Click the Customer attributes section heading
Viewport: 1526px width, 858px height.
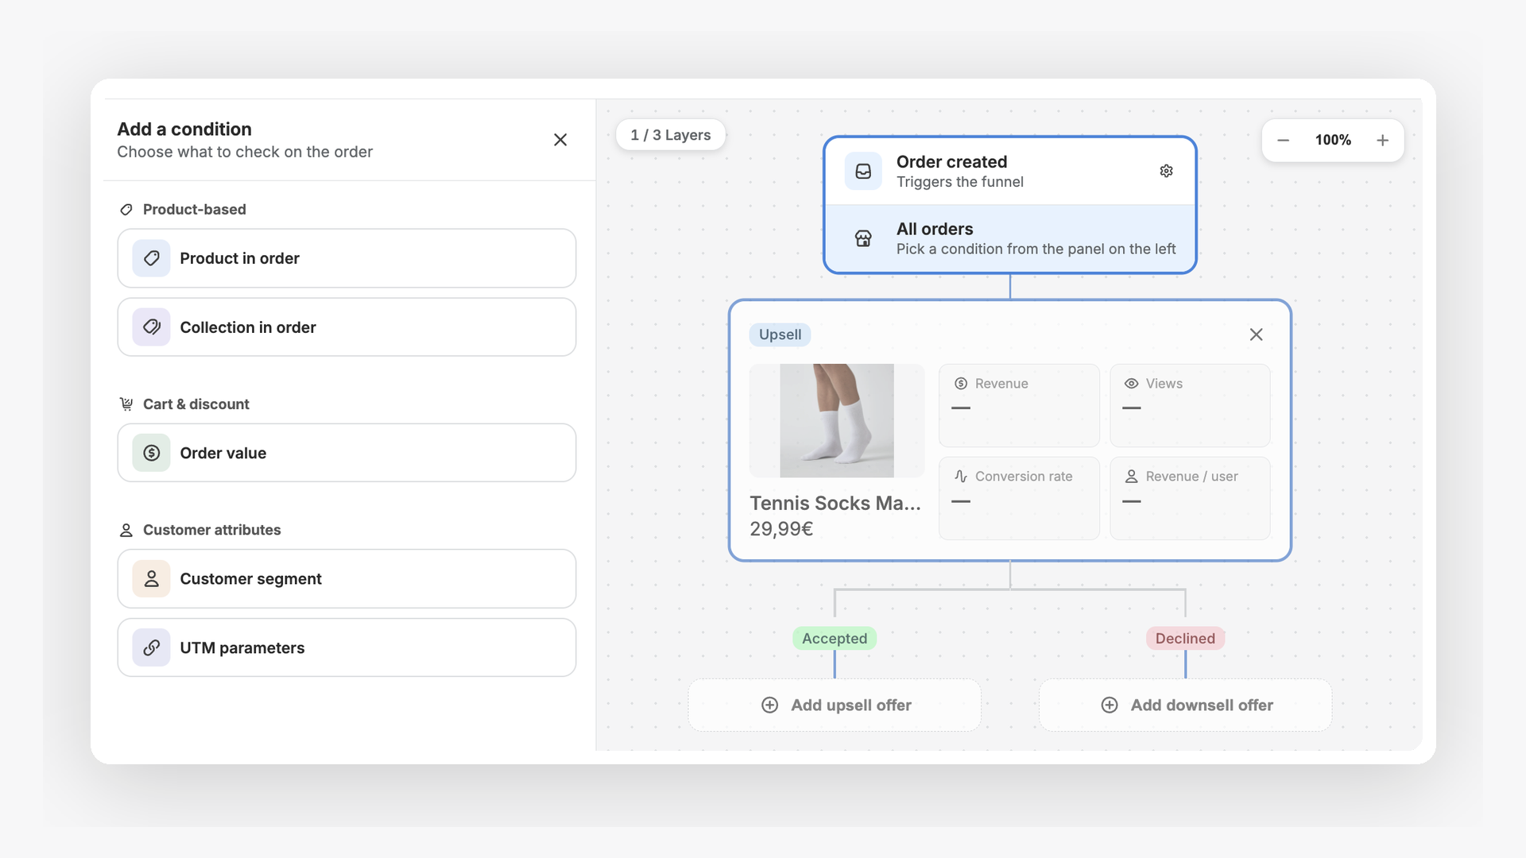[x=211, y=530]
